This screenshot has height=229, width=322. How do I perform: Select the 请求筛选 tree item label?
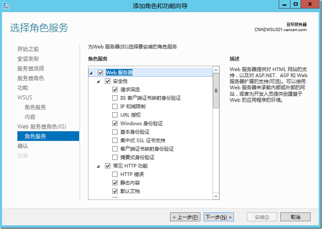(130, 90)
